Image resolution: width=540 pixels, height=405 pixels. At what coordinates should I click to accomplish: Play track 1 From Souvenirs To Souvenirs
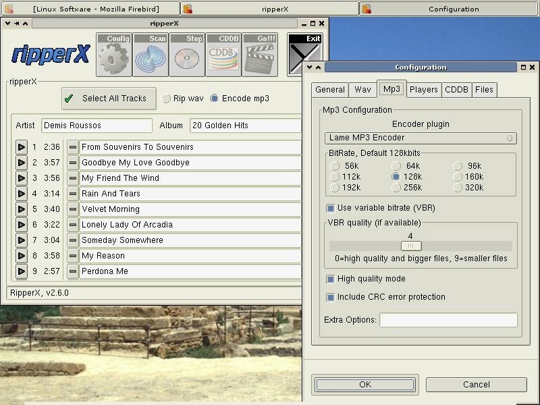22,147
